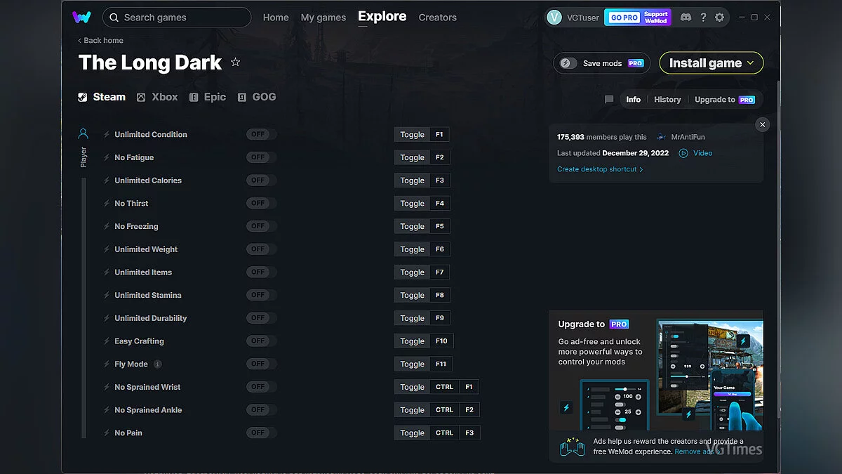Click the feedback chat icon beside Info tab
This screenshot has height=474, width=842.
tap(608, 100)
